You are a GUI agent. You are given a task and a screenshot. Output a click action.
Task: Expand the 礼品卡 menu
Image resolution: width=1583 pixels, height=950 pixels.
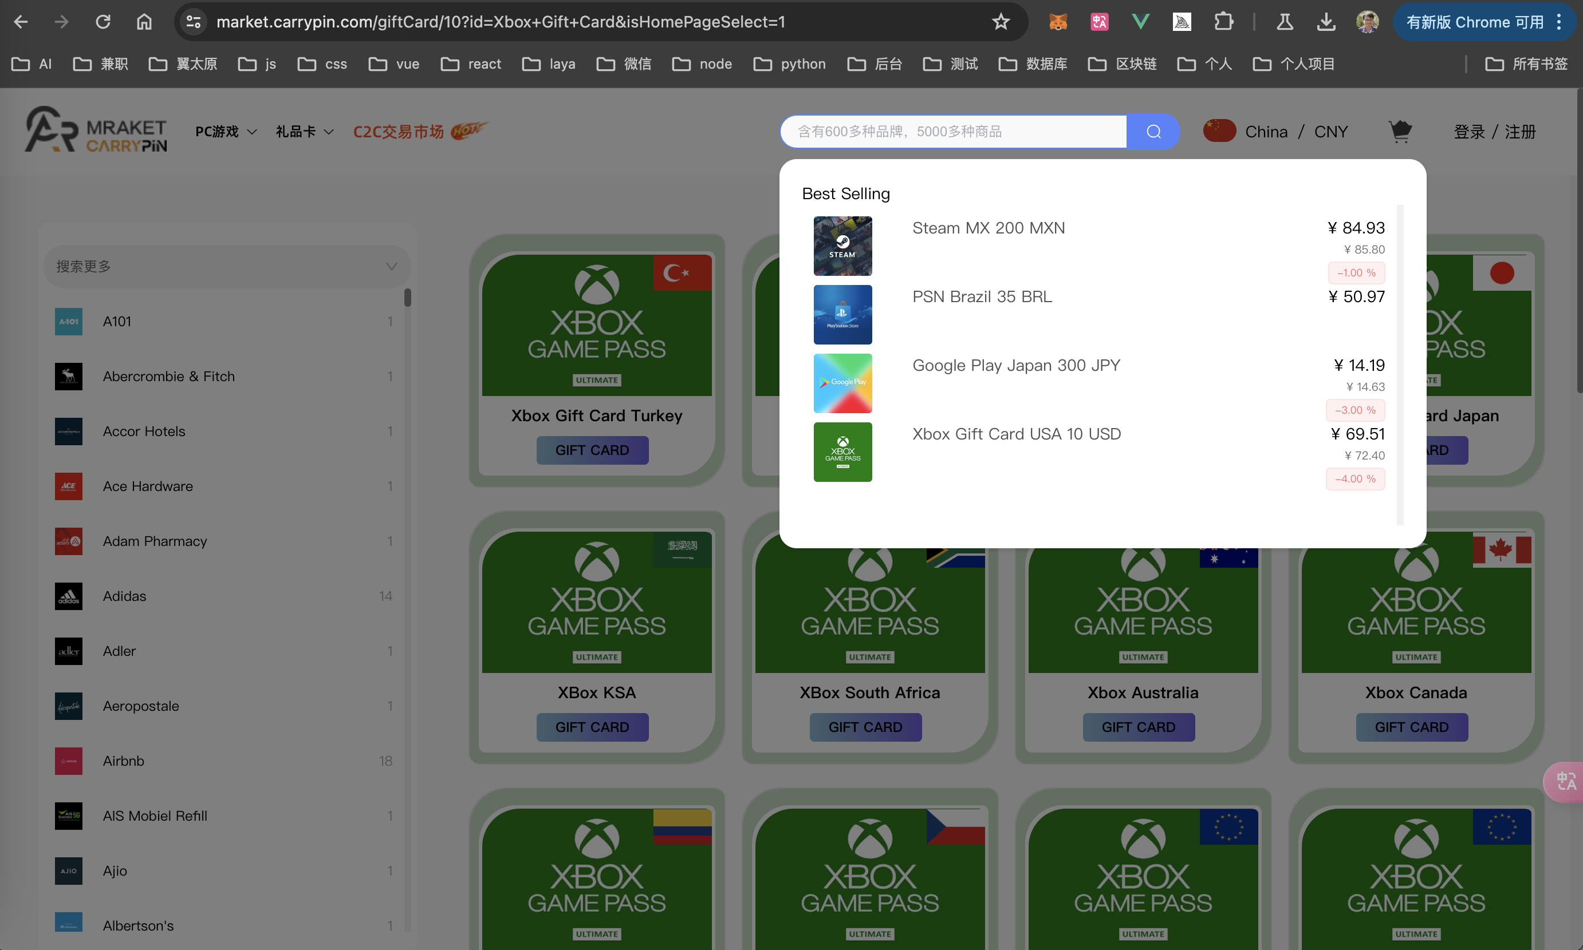pyautogui.click(x=304, y=131)
